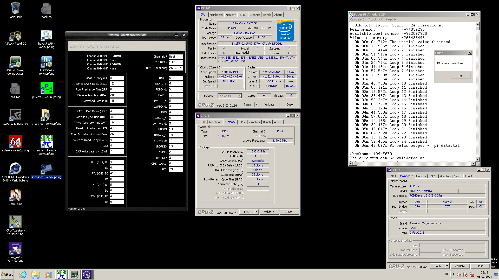The width and height of the screenshot is (499, 280).
Task: Launch CPU-Tweaker shortcut icon
Action: [15, 225]
